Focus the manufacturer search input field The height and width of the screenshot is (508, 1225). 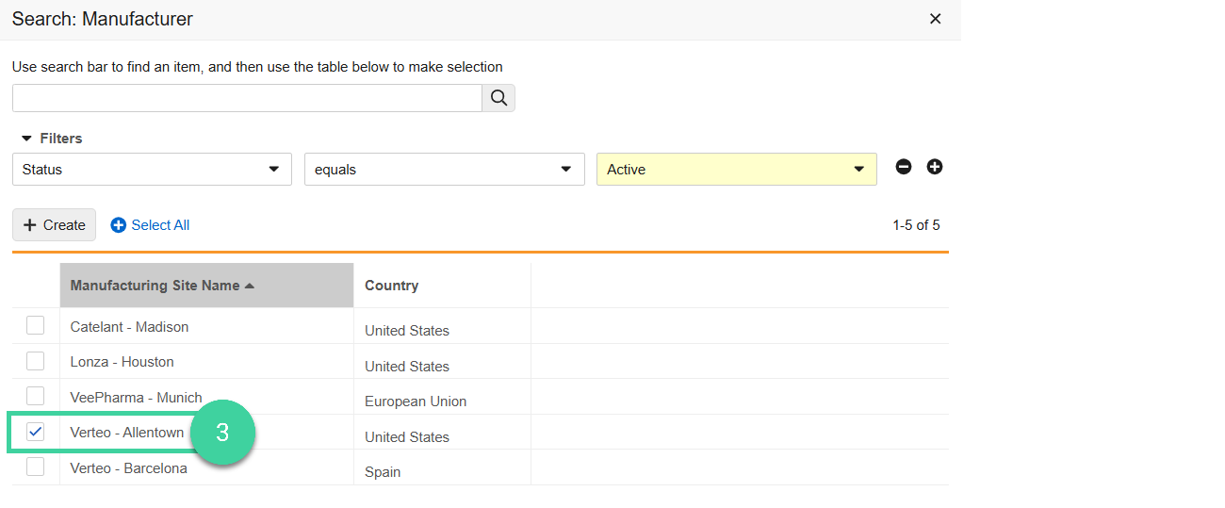[247, 98]
